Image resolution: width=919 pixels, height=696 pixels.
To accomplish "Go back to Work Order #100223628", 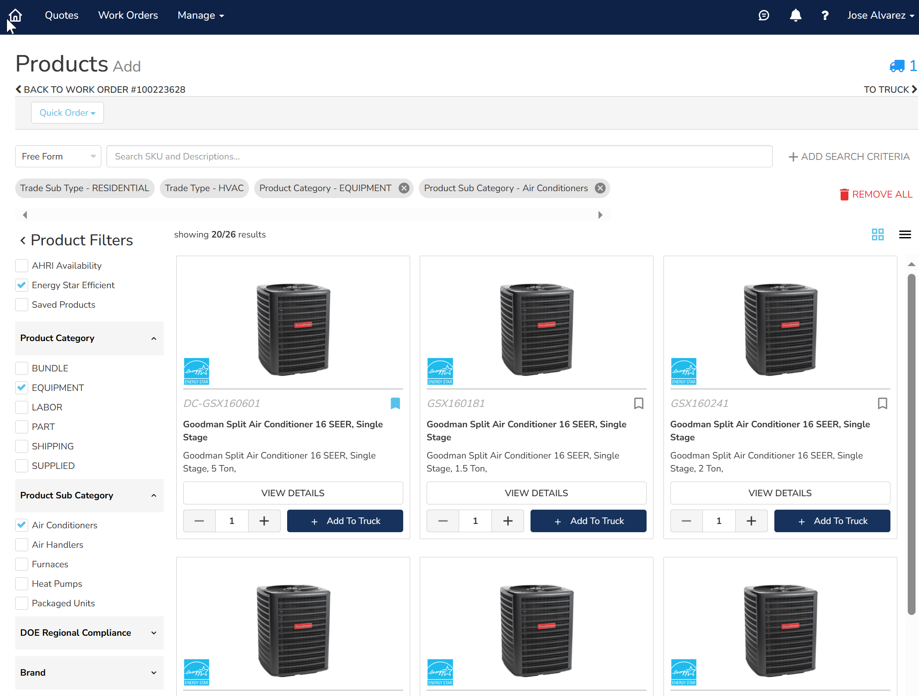I will click(100, 90).
